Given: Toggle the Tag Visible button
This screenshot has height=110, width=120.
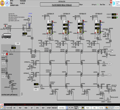Looking at the screenshot, I should 117,108.
